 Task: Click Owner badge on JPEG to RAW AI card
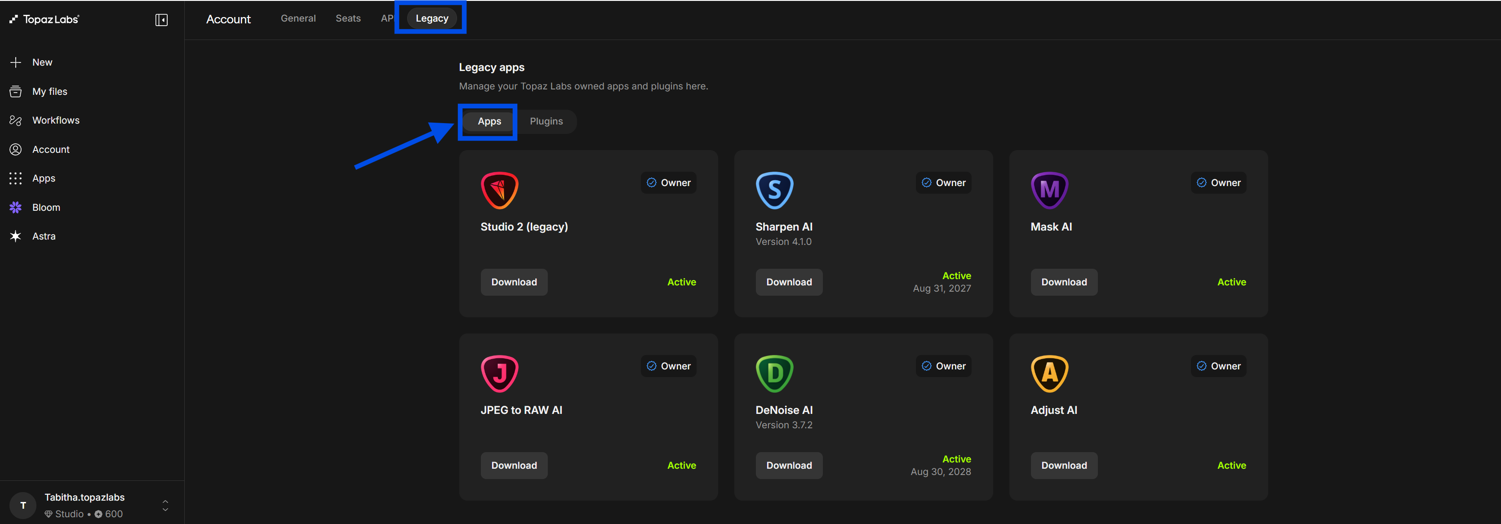pyautogui.click(x=668, y=366)
